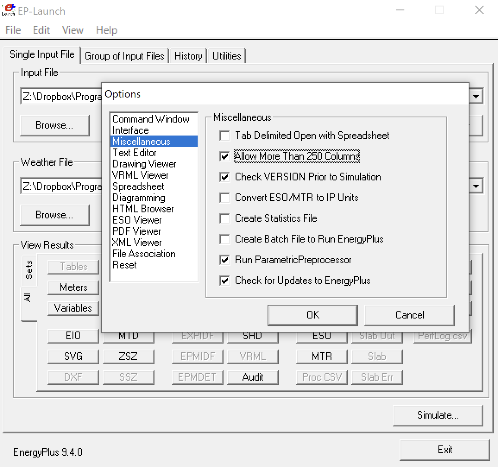Choose Drawing Viewer in options list
This screenshot has width=498, height=467.
coord(154,164)
